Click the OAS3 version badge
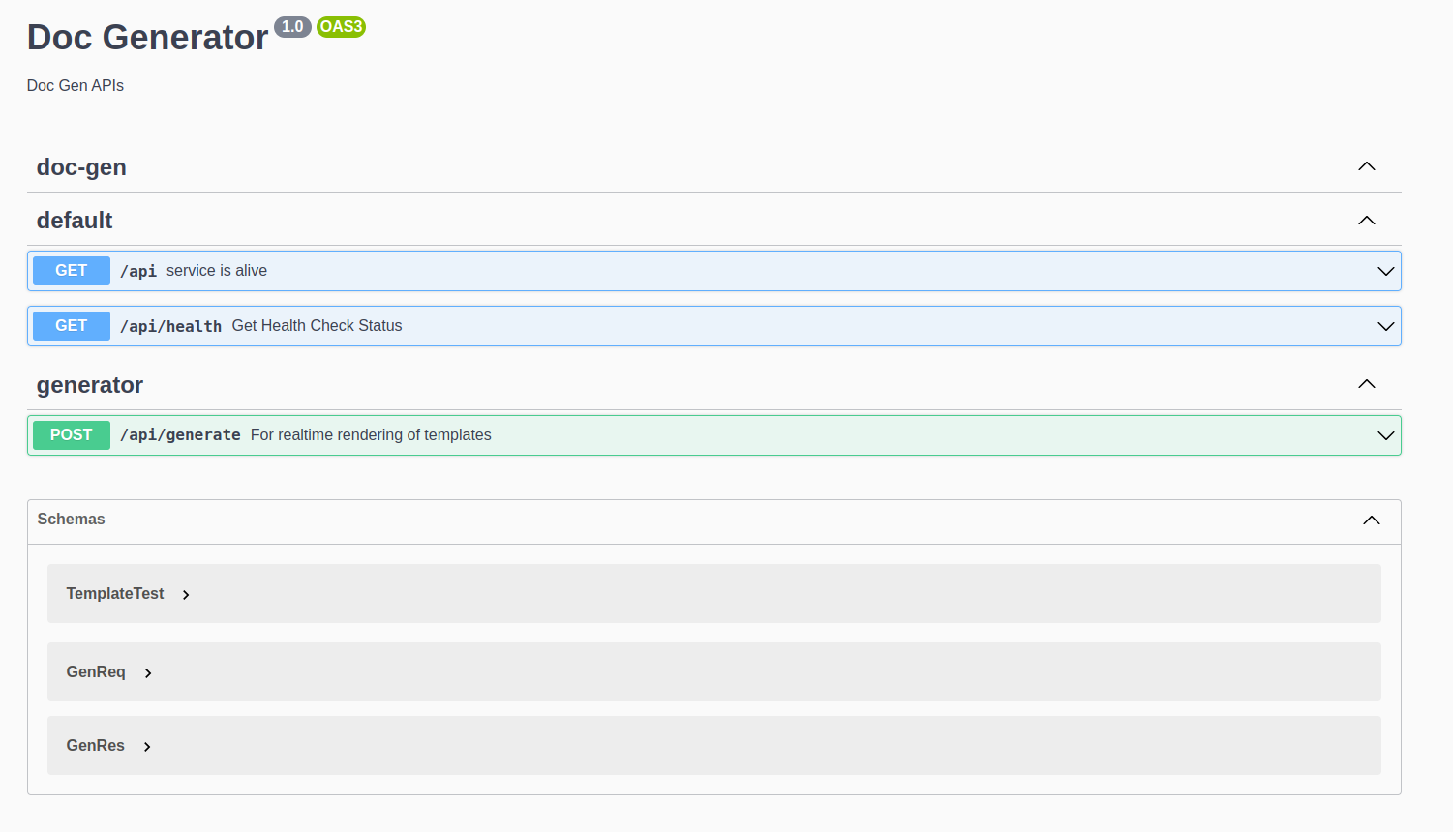 (341, 27)
